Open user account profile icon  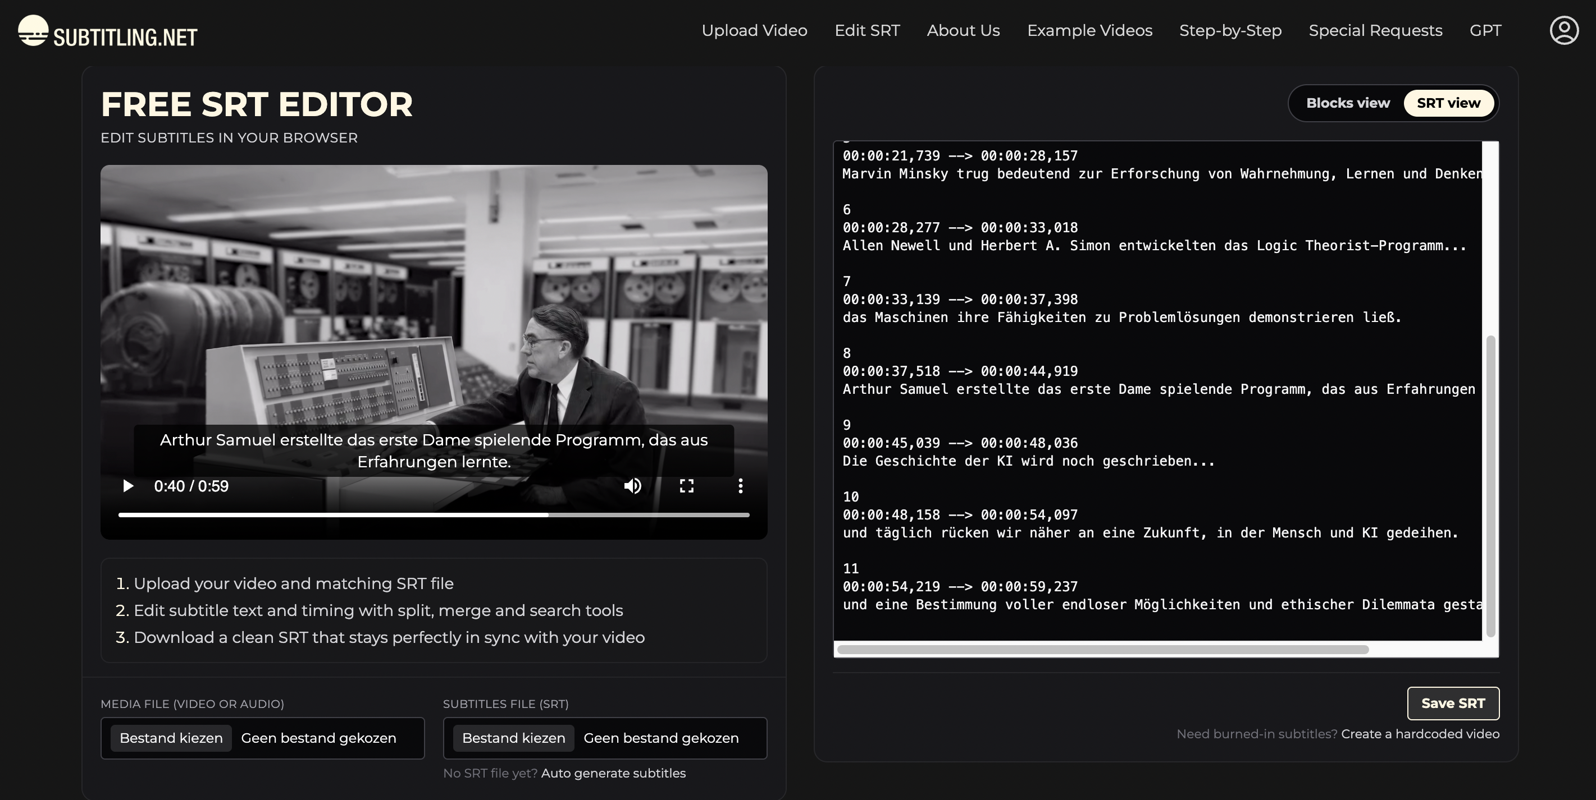(1564, 30)
